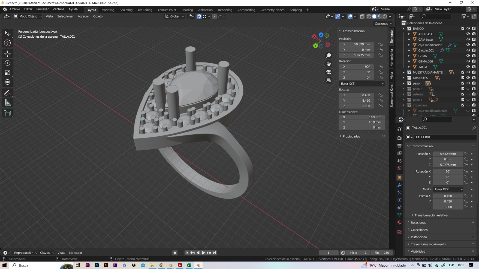The height and width of the screenshot is (269, 479).
Task: Hide the GEMA object with eye icon
Action: click(x=468, y=56)
